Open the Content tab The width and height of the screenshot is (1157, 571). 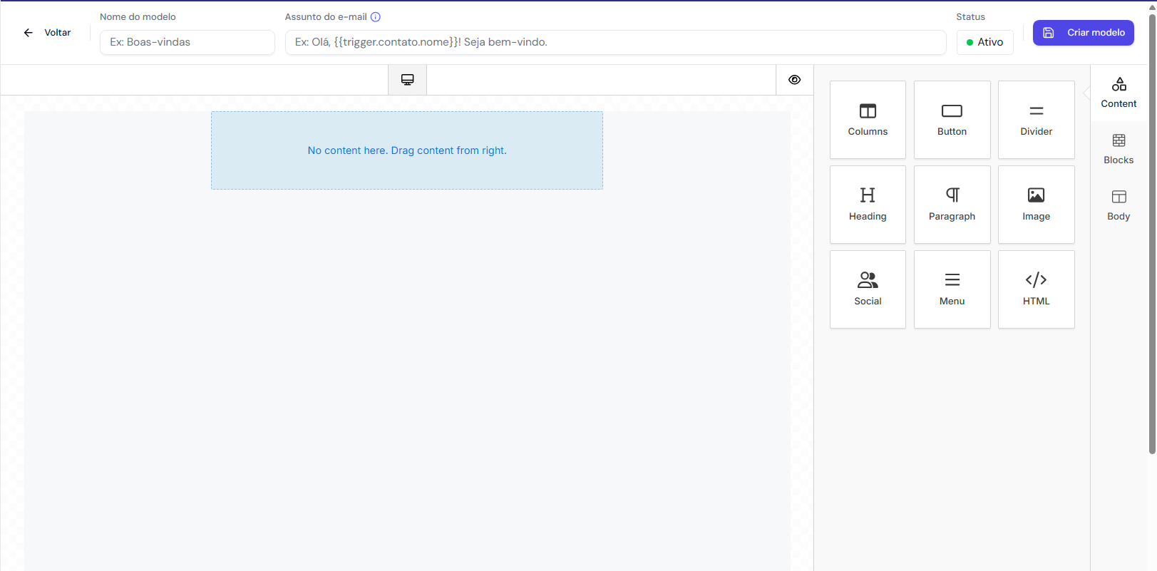pos(1119,93)
